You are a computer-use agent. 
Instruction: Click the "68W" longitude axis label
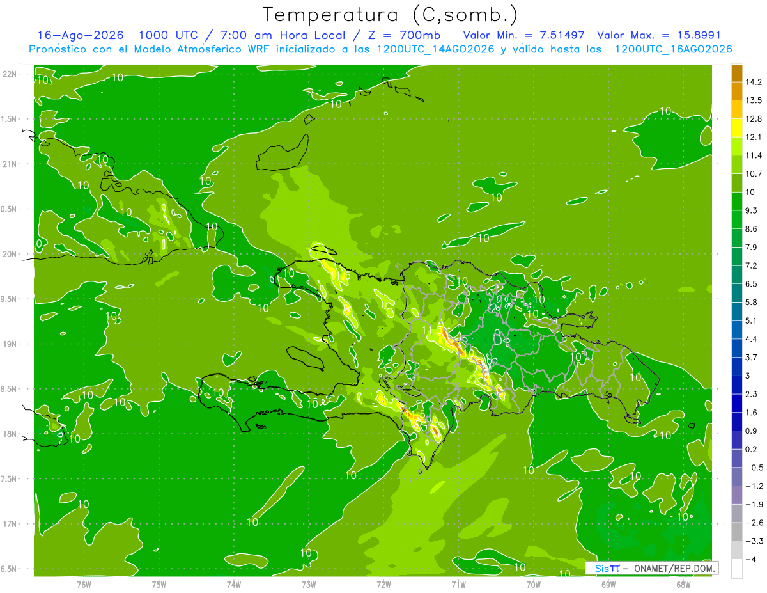[x=683, y=584]
